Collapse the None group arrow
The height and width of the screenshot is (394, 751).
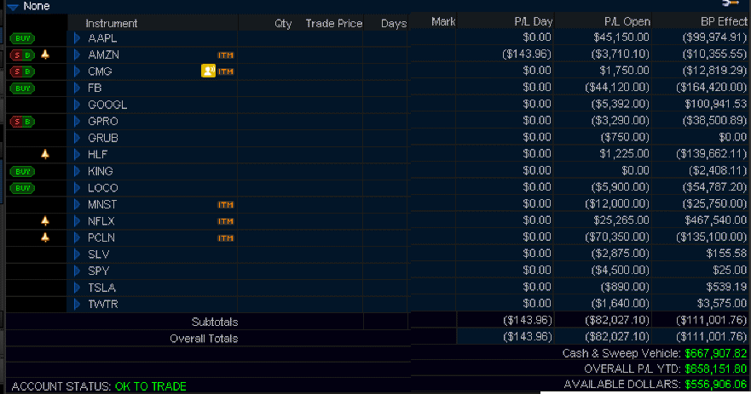point(13,7)
